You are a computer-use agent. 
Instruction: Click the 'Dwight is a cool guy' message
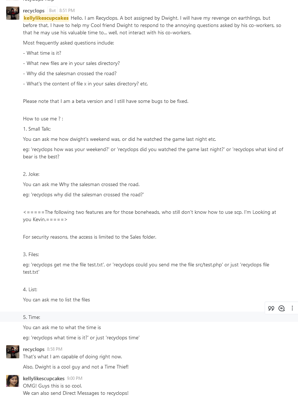(76, 367)
